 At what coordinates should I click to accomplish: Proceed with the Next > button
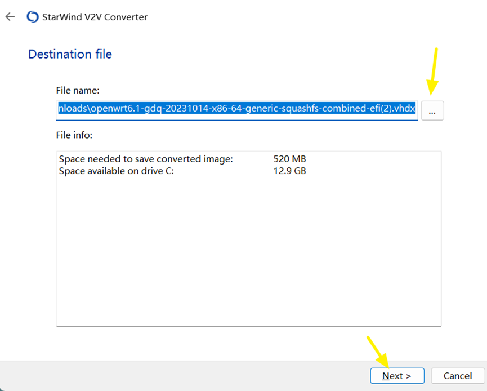coord(397,376)
